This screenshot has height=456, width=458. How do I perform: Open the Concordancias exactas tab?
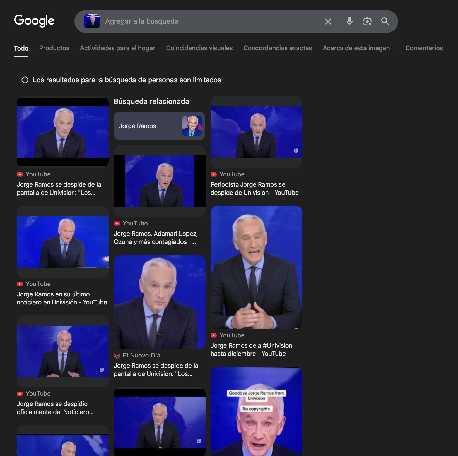[x=278, y=48]
